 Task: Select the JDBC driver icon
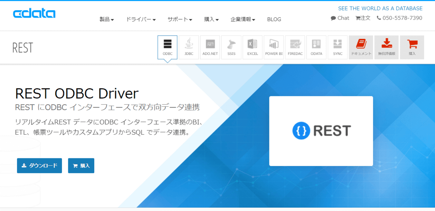point(189,47)
